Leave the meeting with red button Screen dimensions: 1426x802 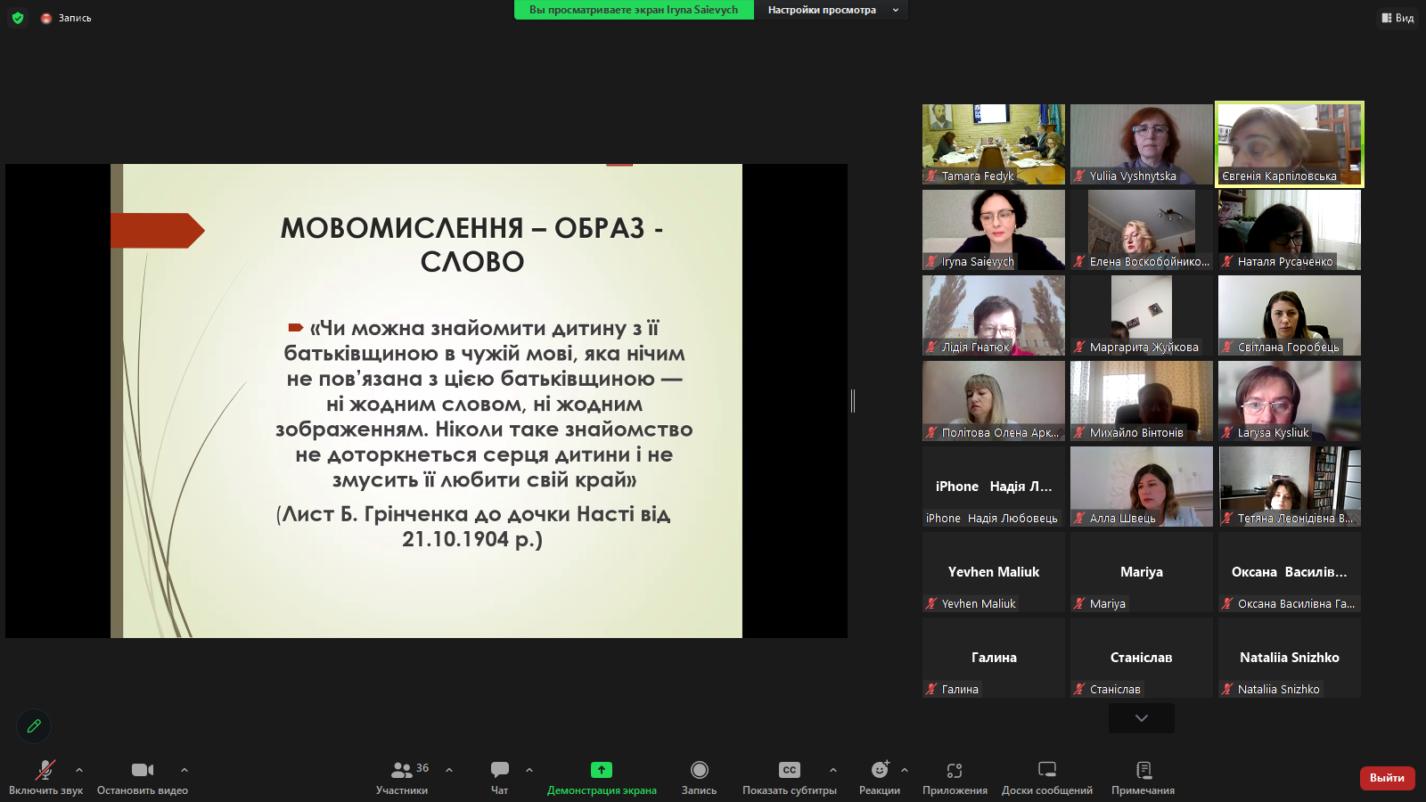click(x=1387, y=778)
